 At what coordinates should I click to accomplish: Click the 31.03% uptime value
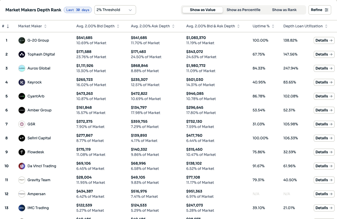pyautogui.click(x=258, y=124)
